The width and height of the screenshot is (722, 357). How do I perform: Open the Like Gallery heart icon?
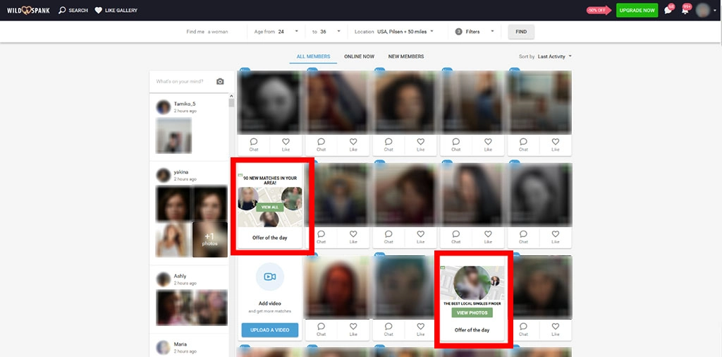tap(98, 10)
